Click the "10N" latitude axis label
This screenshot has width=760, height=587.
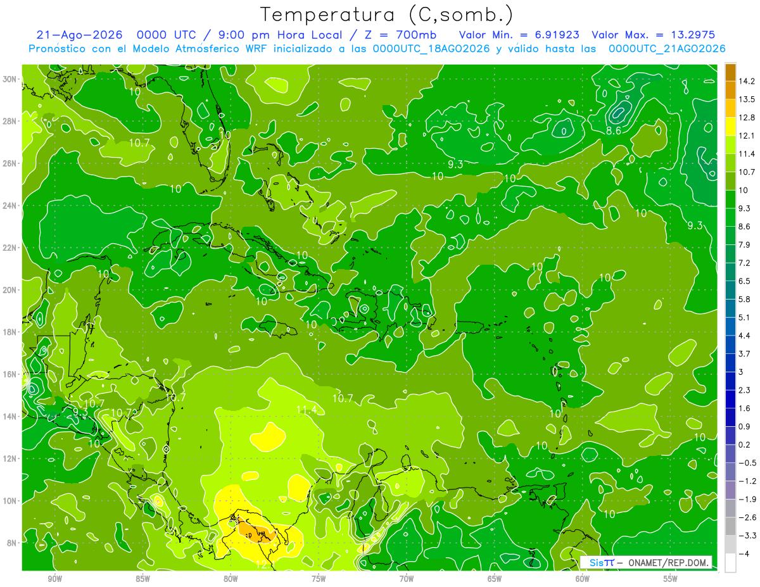[x=10, y=501]
